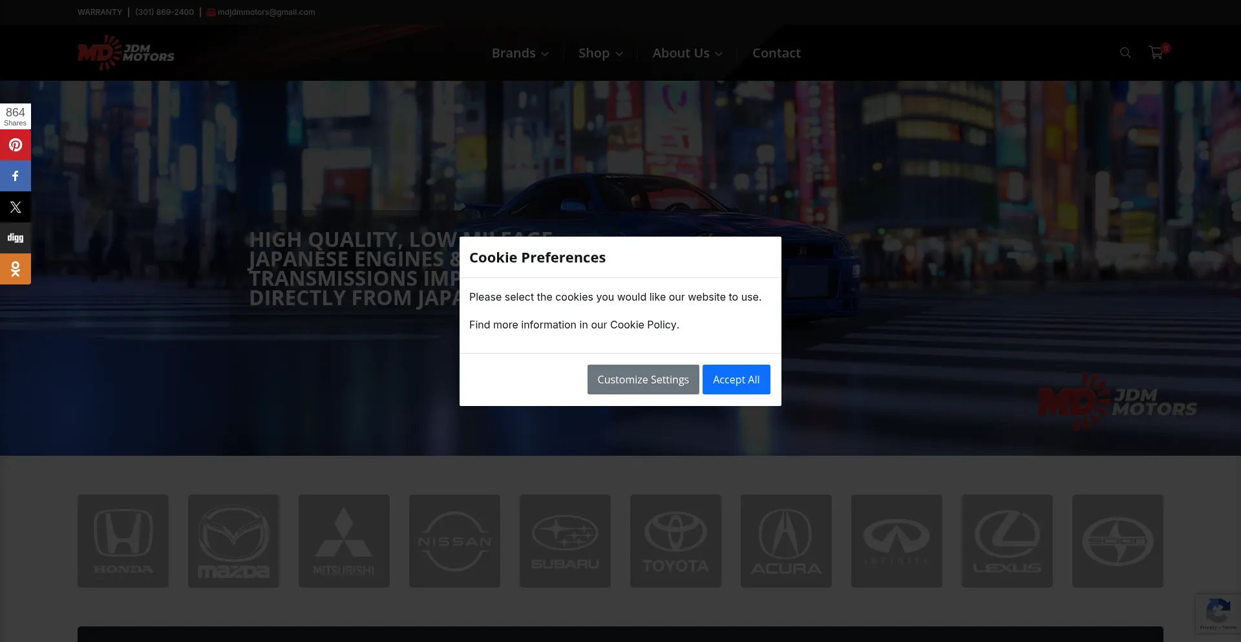Viewport: 1241px width, 642px height.
Task: Select the Acura brand logo tile
Action: click(x=786, y=541)
